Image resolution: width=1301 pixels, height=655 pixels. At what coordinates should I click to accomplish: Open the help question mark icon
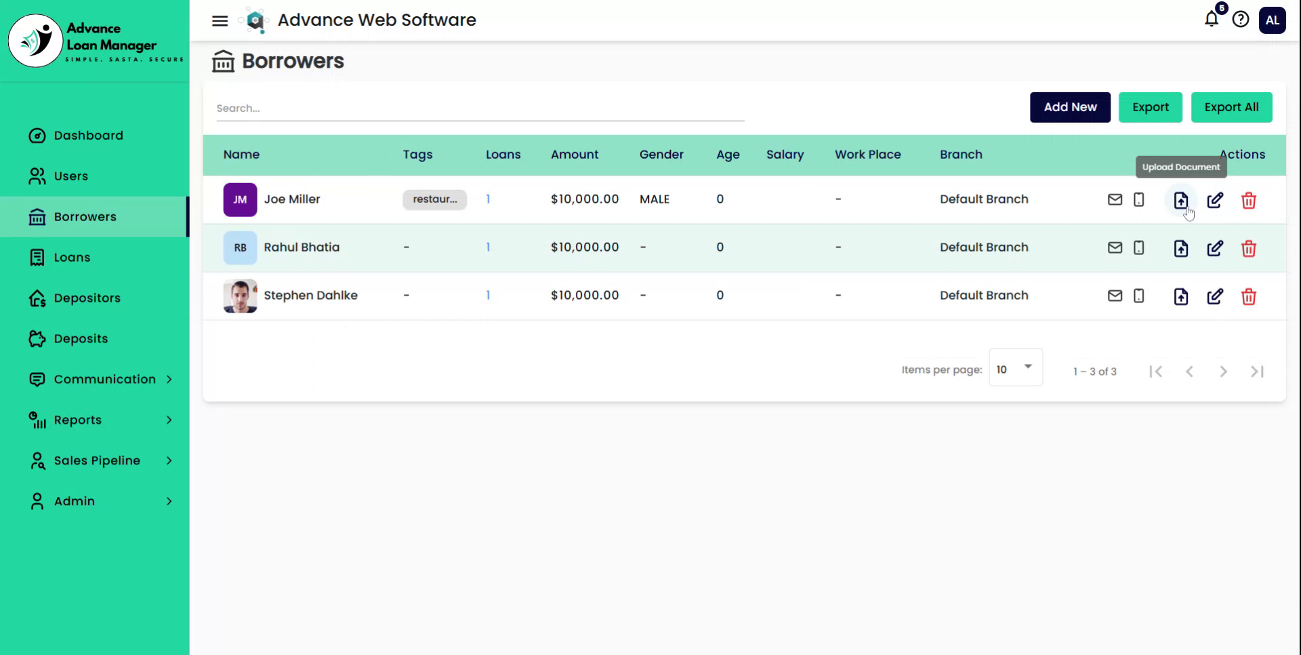pyautogui.click(x=1240, y=20)
